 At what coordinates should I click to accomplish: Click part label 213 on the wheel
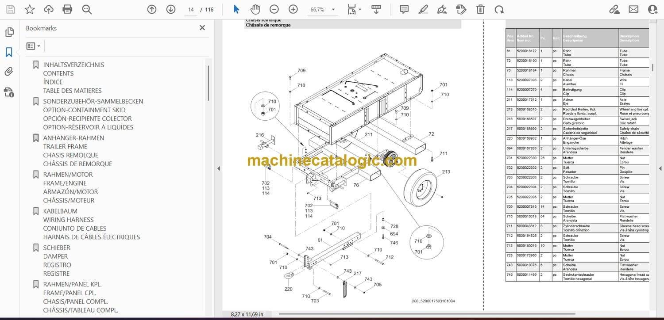click(x=446, y=172)
